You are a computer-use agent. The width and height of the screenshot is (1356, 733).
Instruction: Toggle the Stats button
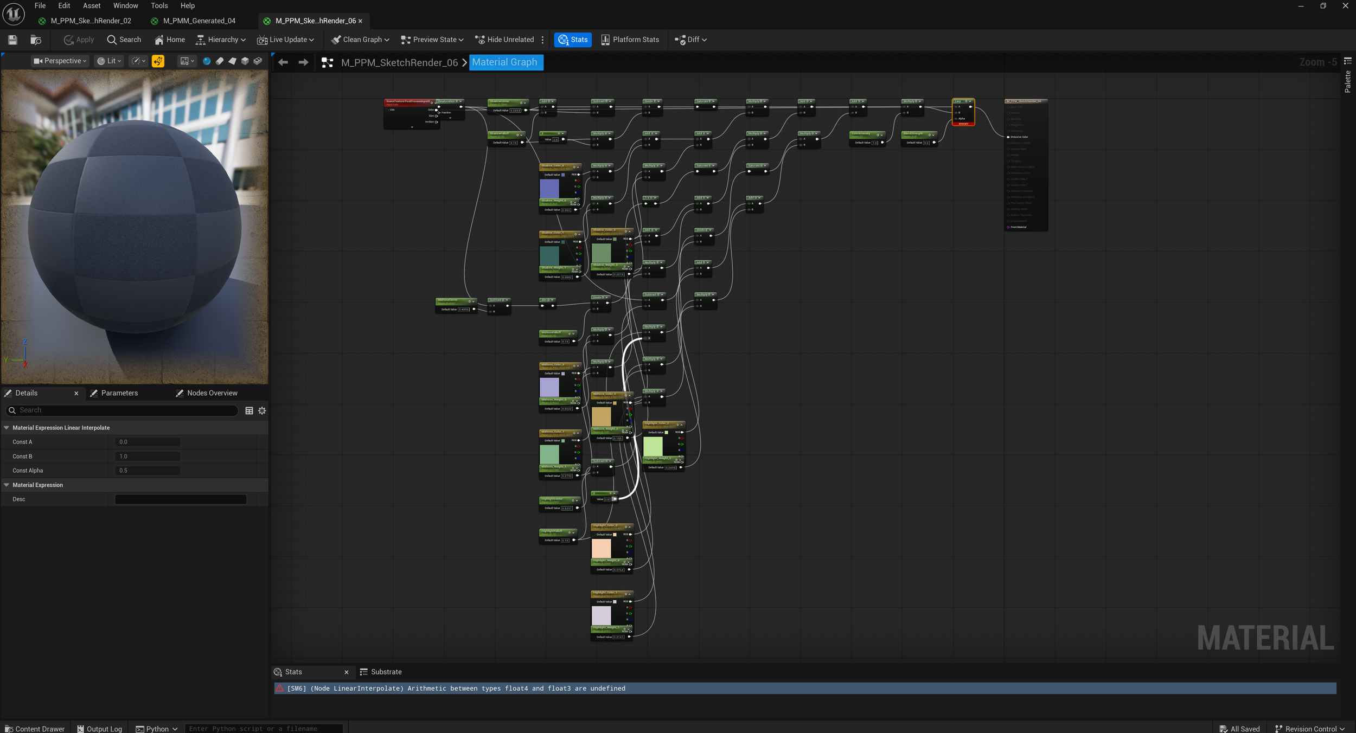(x=573, y=40)
